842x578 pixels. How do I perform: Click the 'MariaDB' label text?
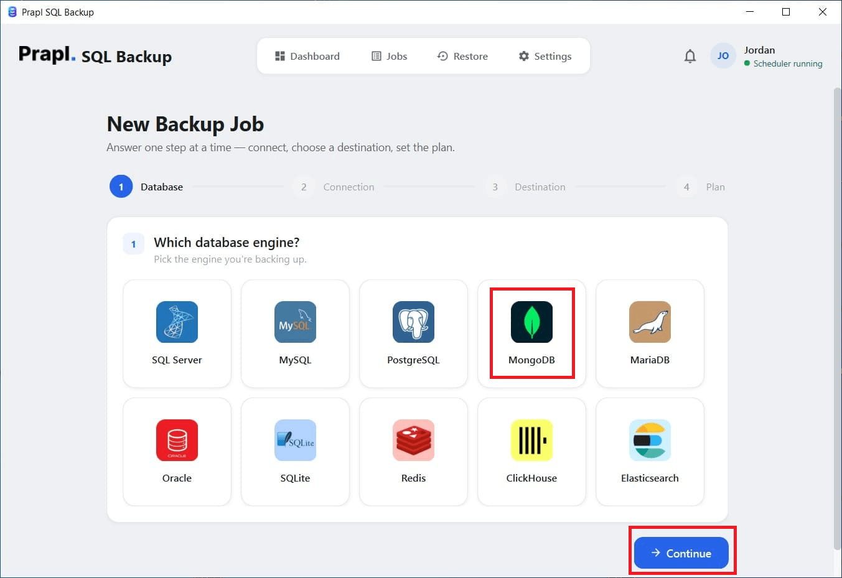(650, 360)
